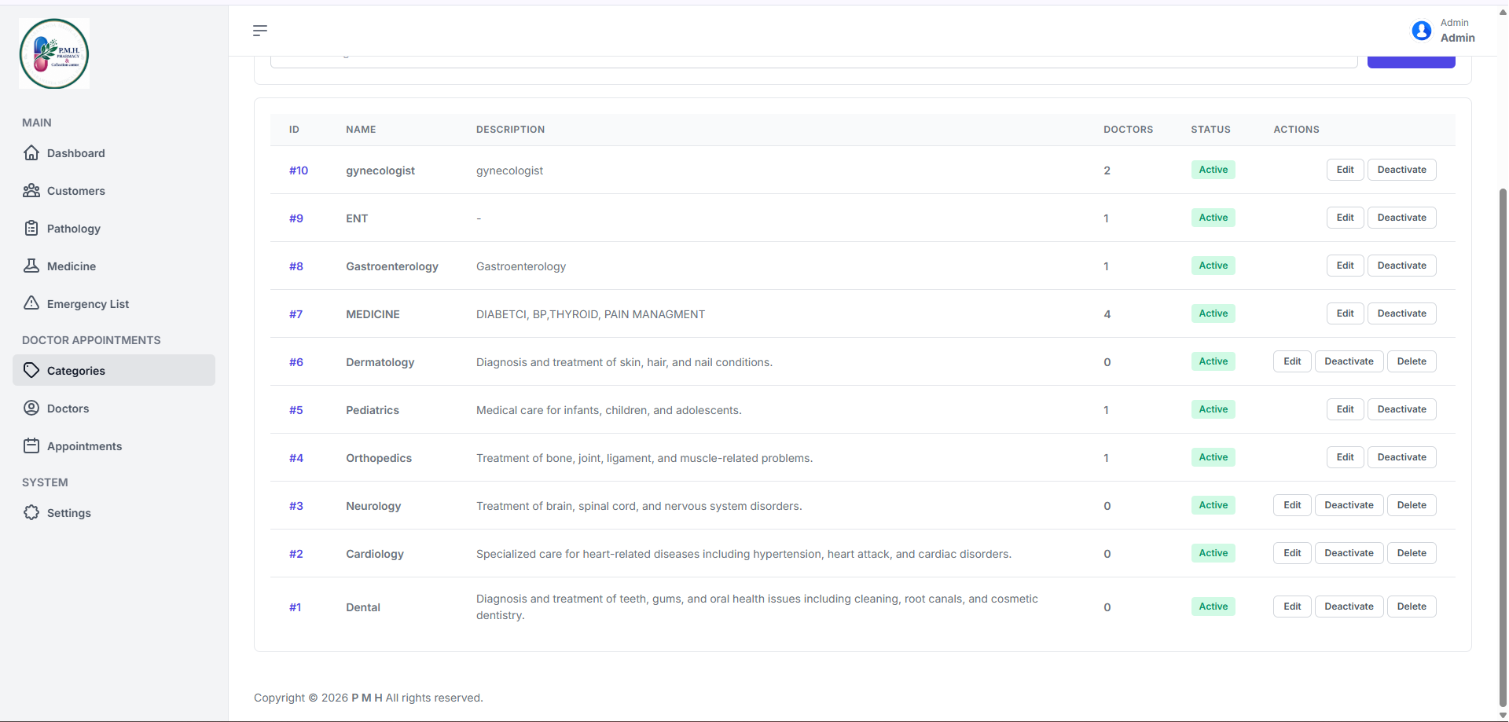Click the DOCTORS column header
Viewport: 1509px width, 722px height.
click(x=1128, y=130)
